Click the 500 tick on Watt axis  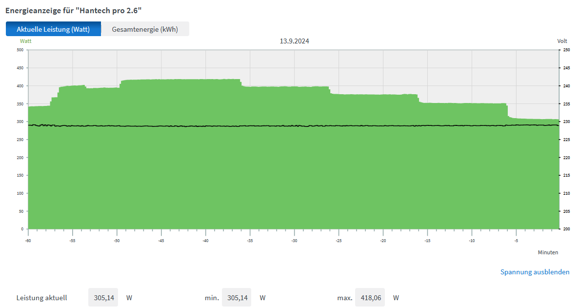20,50
